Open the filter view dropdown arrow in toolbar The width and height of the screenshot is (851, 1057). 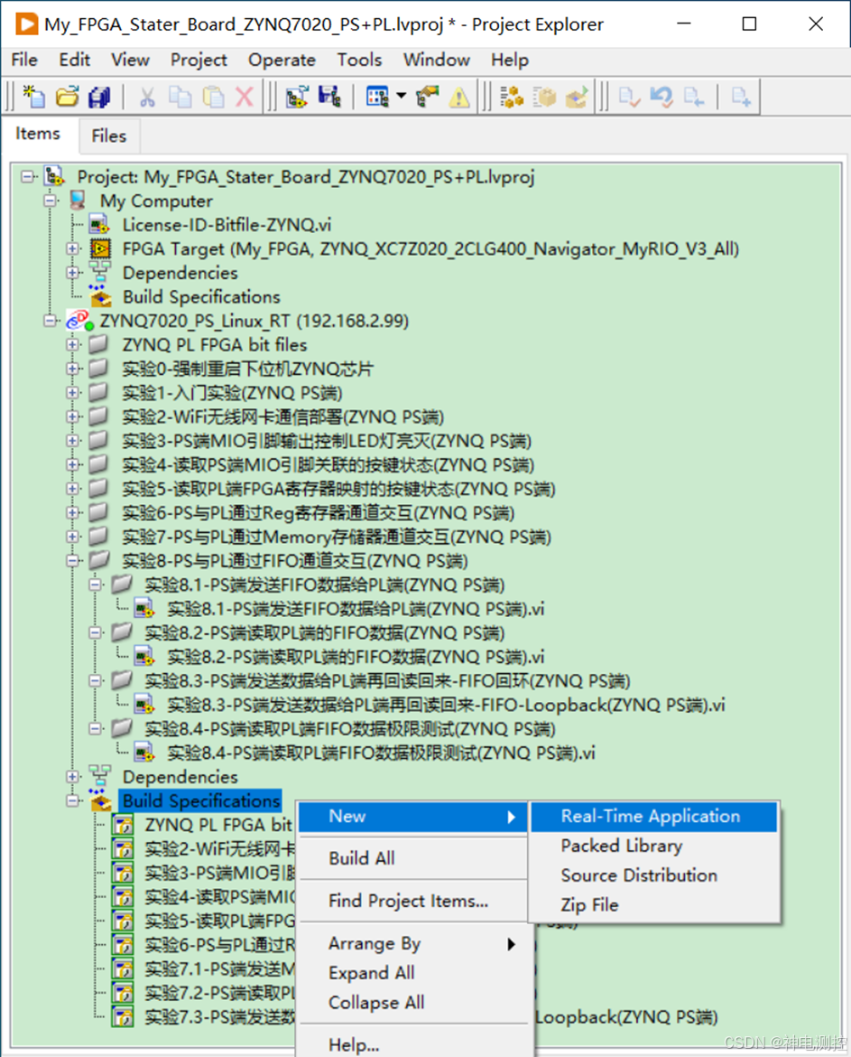coord(402,97)
